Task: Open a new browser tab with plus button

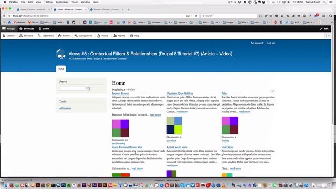Action: pos(128,9)
